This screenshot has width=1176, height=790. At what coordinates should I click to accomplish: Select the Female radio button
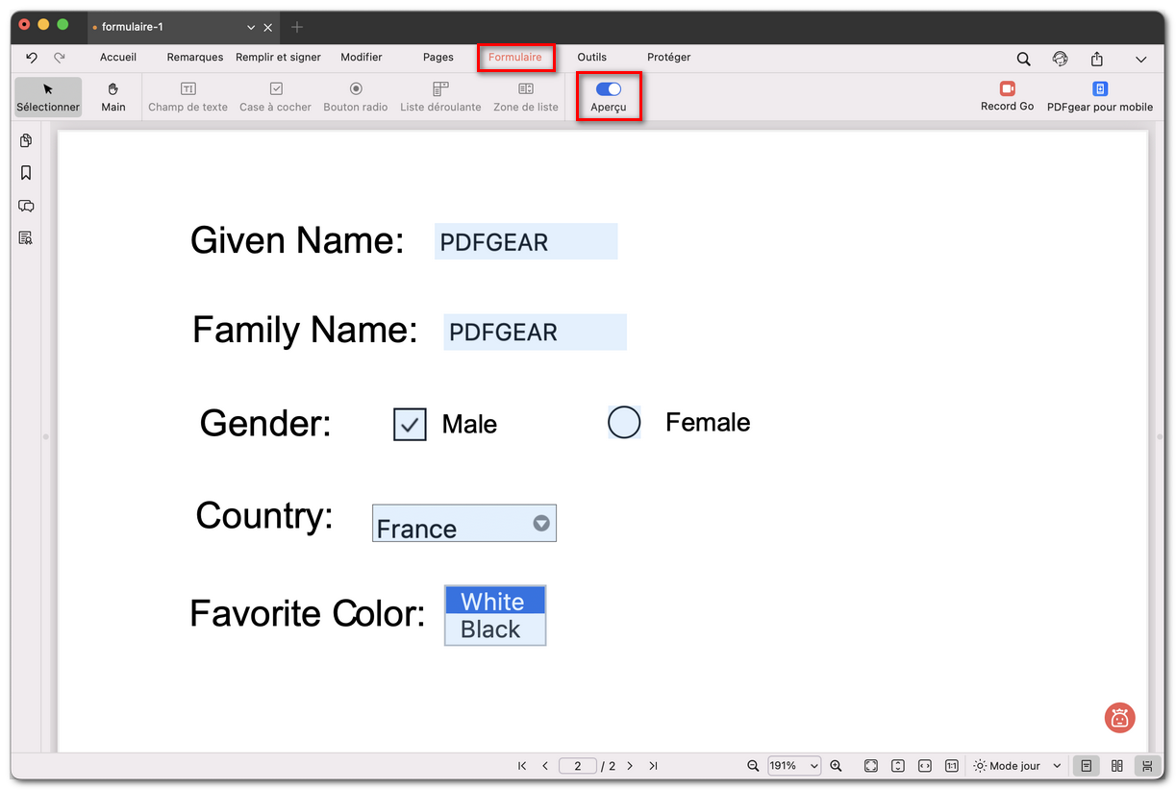(624, 422)
